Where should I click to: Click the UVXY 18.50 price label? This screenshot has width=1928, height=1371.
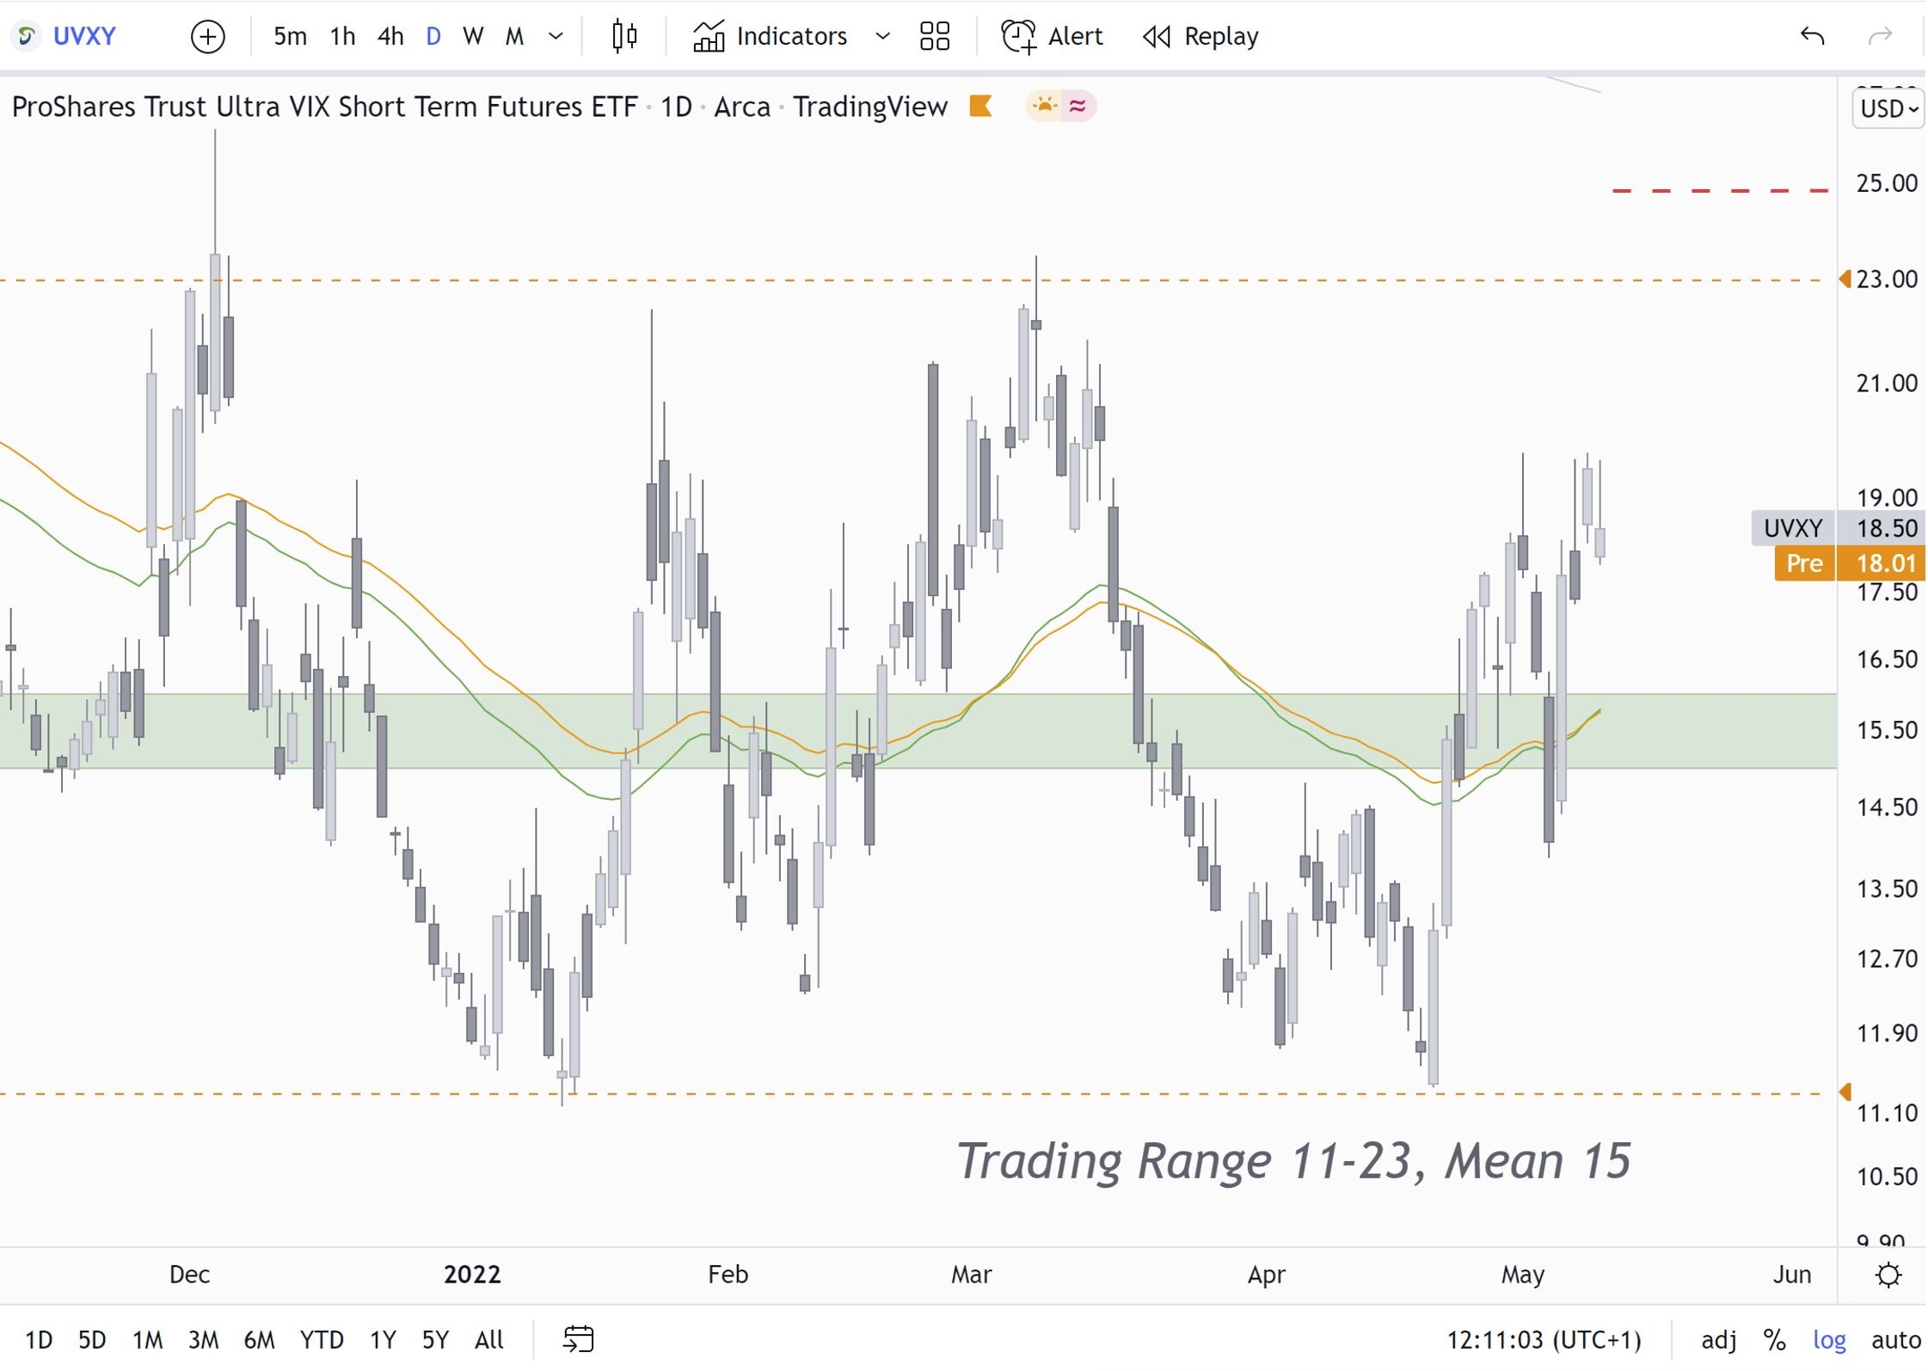click(x=1839, y=528)
